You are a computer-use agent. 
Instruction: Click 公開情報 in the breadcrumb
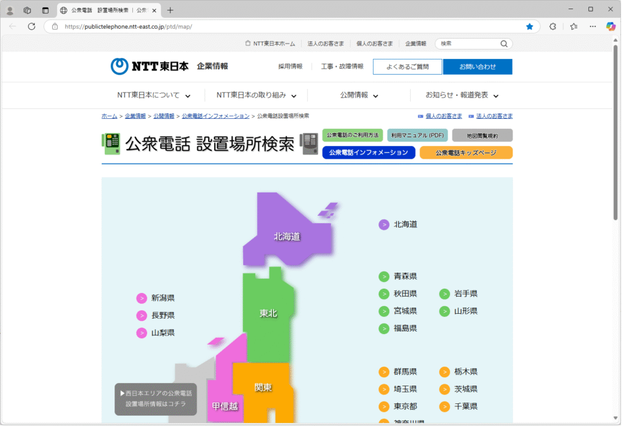point(164,116)
